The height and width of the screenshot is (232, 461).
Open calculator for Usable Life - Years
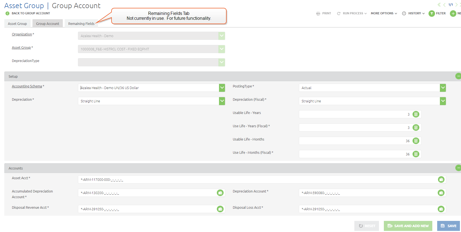tap(416, 114)
